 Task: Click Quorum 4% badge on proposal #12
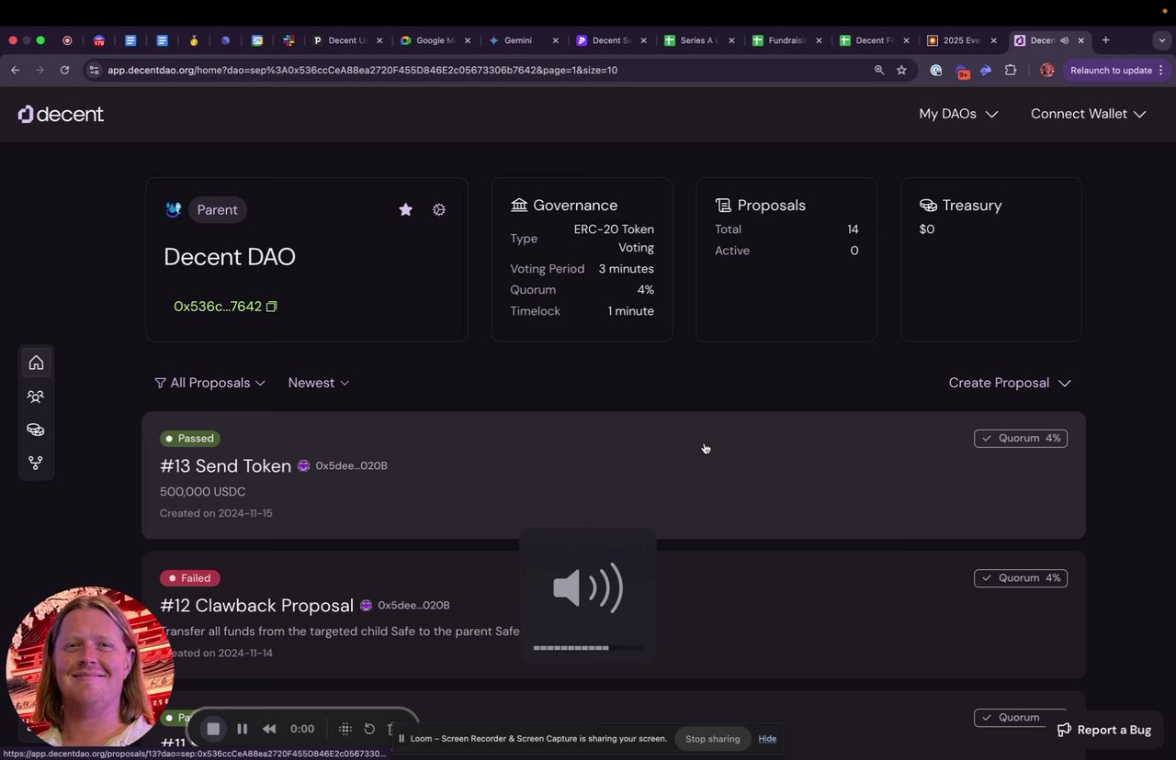[x=1021, y=577]
